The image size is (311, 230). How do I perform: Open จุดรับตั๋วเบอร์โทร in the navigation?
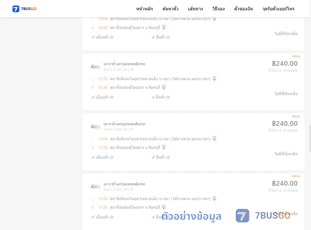tap(278, 9)
